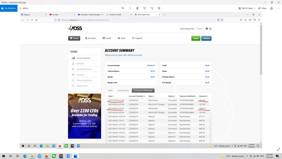The image size is (282, 159).
Task: Click the ADSS logo
Action: 75,28
